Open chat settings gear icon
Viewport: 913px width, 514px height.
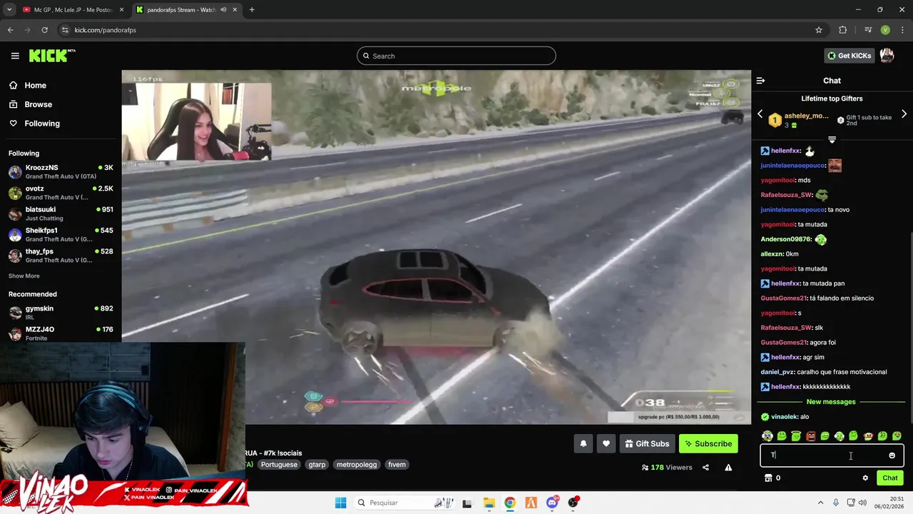click(x=865, y=478)
